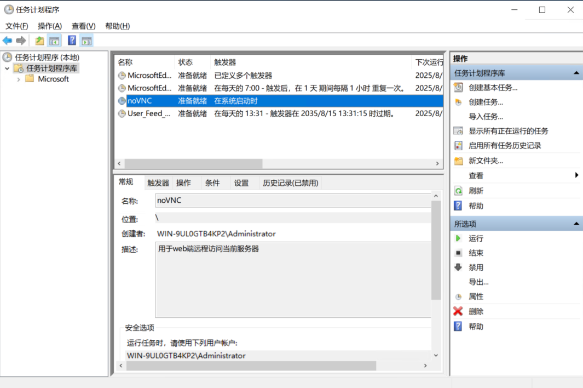Sort by the 状态 column header
Viewport: 583px width, 388px height.
tap(192, 62)
